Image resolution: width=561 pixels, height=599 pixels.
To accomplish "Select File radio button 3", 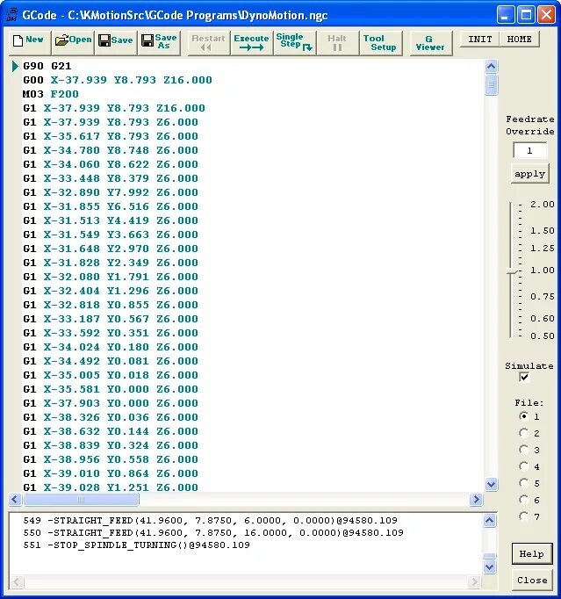I will (524, 450).
